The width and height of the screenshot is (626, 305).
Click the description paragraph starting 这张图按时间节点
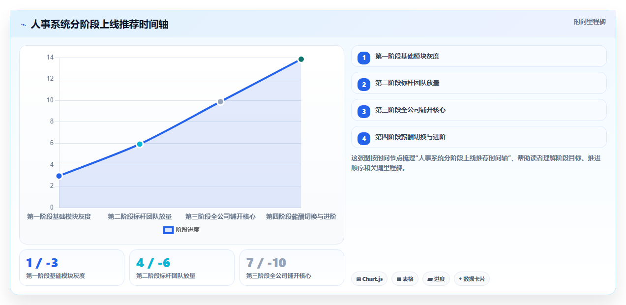click(476, 163)
